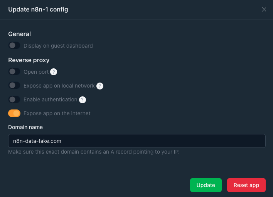
Task: Click the "Reverse proxy" section heading
Action: [29, 60]
